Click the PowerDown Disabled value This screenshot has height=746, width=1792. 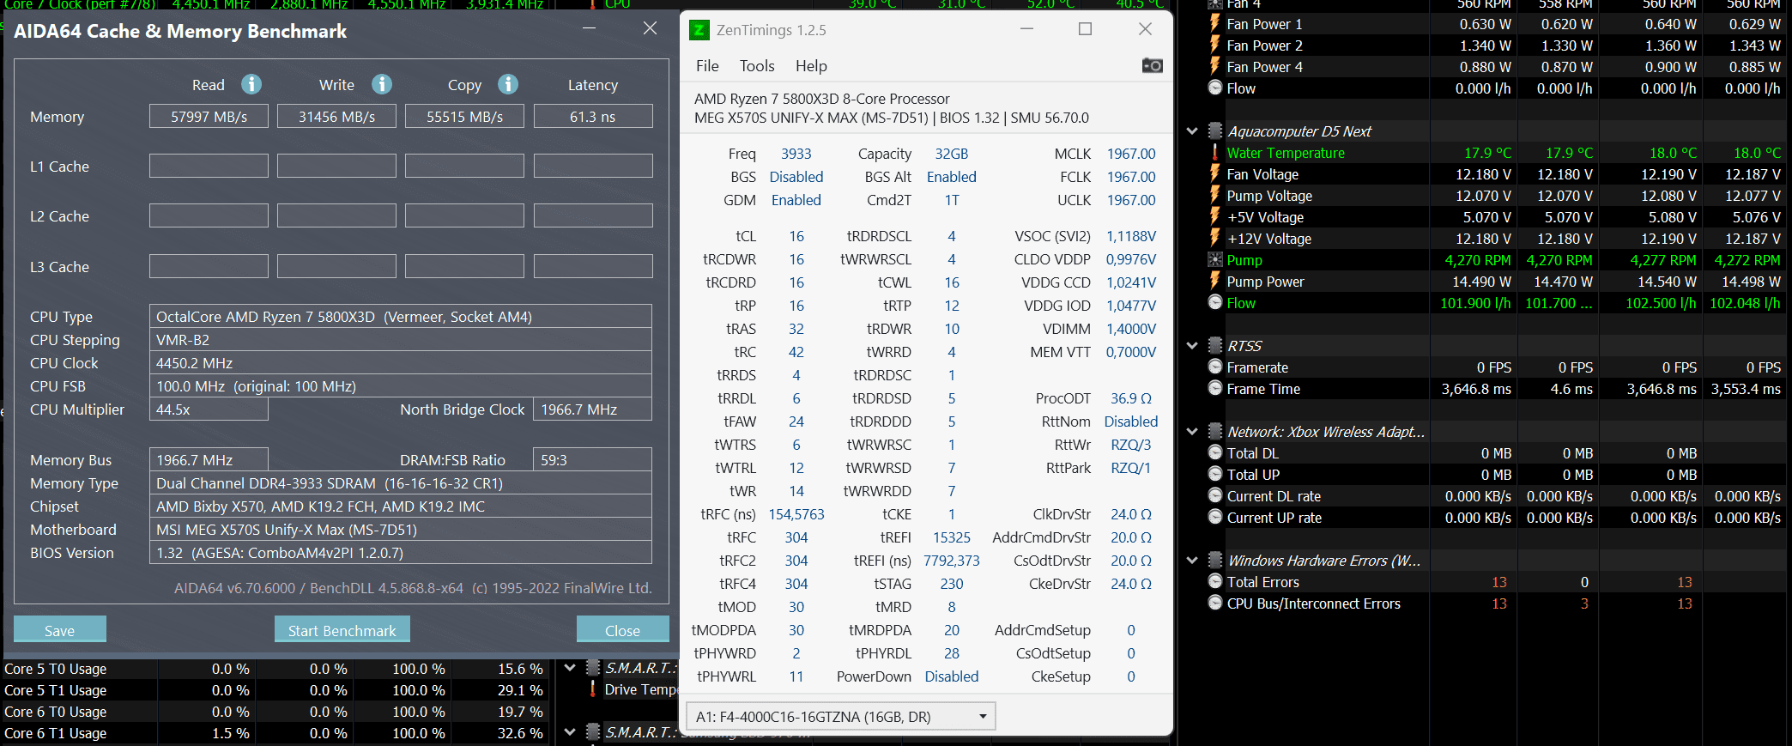point(952,676)
